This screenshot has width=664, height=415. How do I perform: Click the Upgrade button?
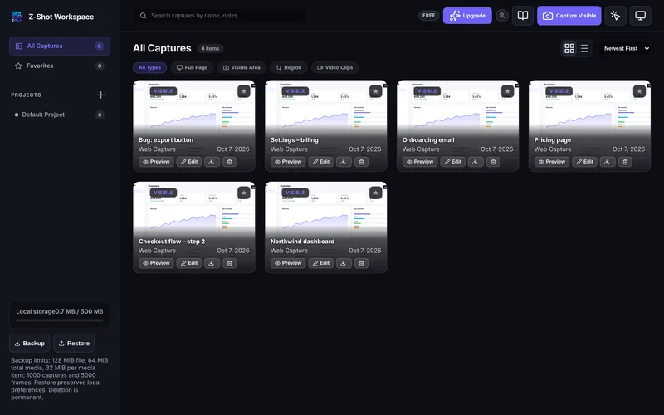pos(467,16)
